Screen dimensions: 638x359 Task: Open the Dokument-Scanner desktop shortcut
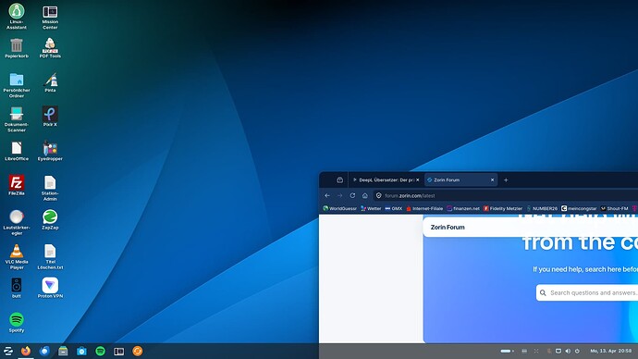point(17,118)
